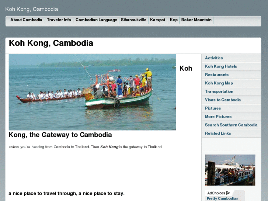
Task: Open the Restaurants sidebar link
Action: click(217, 75)
